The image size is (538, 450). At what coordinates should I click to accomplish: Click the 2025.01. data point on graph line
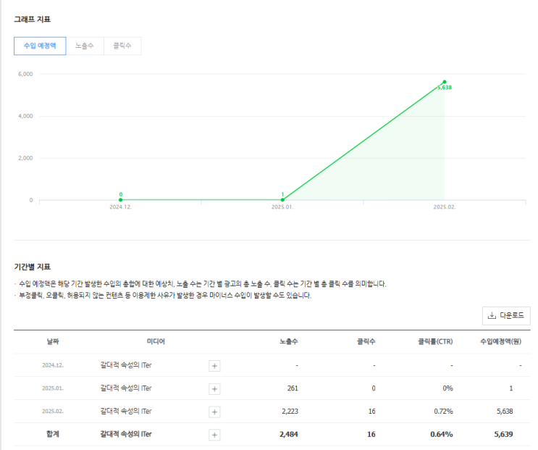click(282, 200)
